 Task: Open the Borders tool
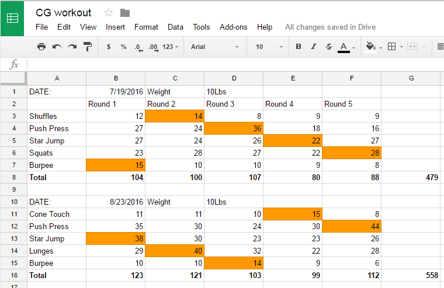[x=391, y=47]
